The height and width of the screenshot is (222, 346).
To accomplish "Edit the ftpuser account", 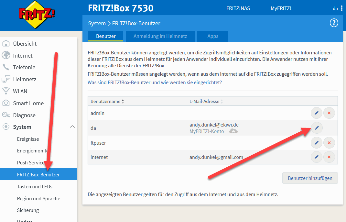I will [x=317, y=143].
